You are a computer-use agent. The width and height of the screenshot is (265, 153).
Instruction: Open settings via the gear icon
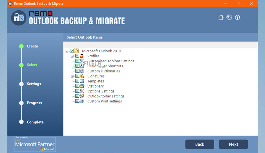coord(229,17)
